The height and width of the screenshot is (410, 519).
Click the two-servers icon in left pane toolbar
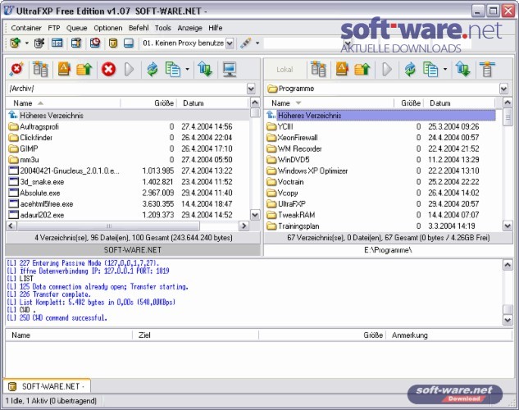click(41, 69)
